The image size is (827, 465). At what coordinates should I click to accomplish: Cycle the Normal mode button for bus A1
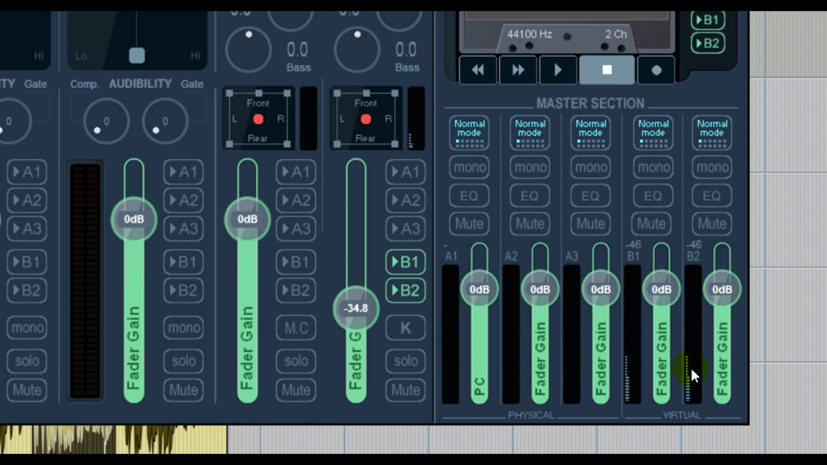[469, 132]
